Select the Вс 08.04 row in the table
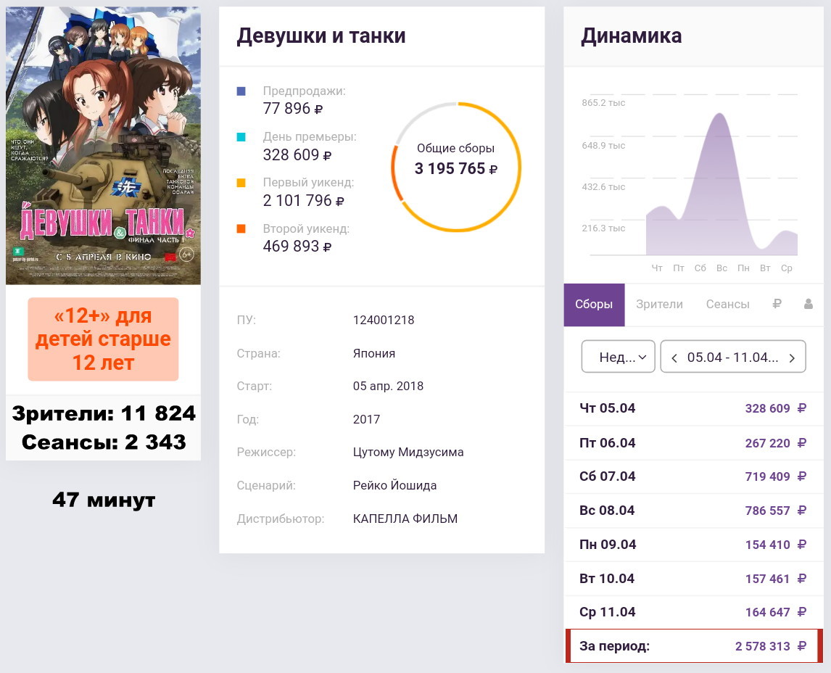The height and width of the screenshot is (673, 831). click(x=693, y=511)
